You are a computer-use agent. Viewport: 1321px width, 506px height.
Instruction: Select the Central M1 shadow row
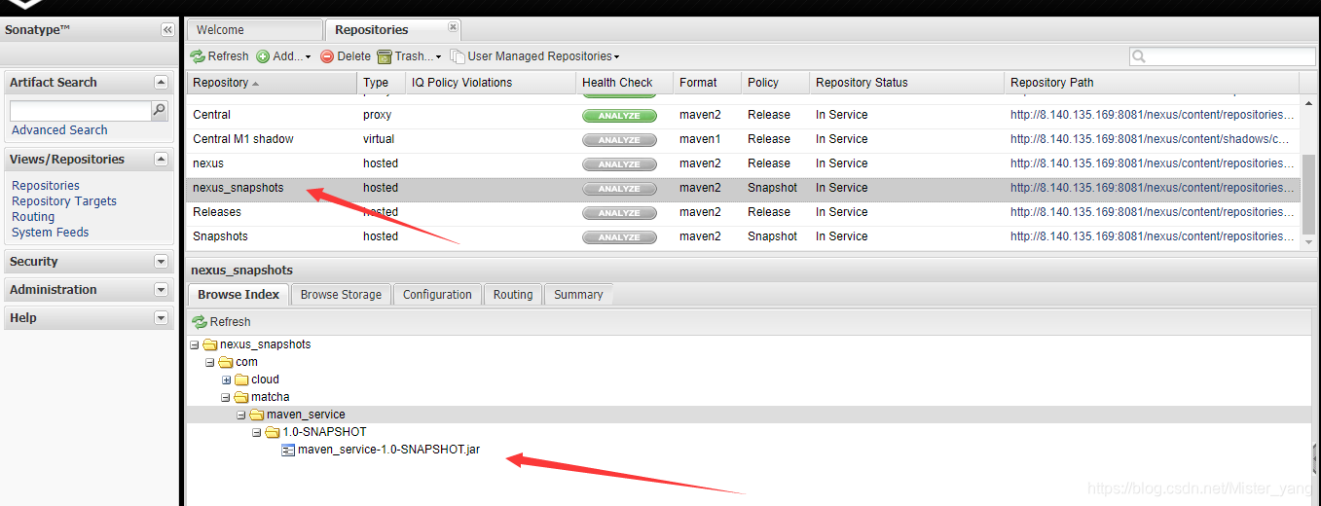point(744,139)
